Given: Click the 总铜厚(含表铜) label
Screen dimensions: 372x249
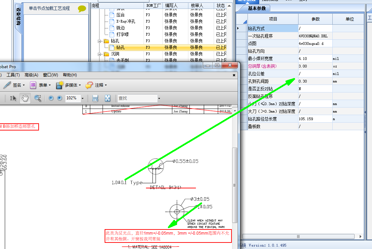Looking at the screenshot, I should point(262,66).
